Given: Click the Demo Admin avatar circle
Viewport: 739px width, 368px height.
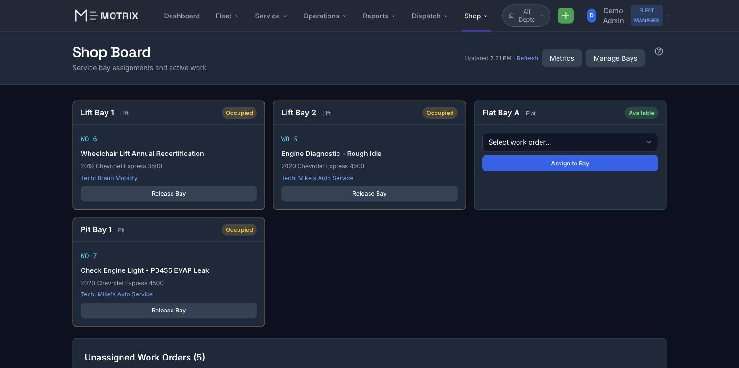Looking at the screenshot, I should [591, 16].
